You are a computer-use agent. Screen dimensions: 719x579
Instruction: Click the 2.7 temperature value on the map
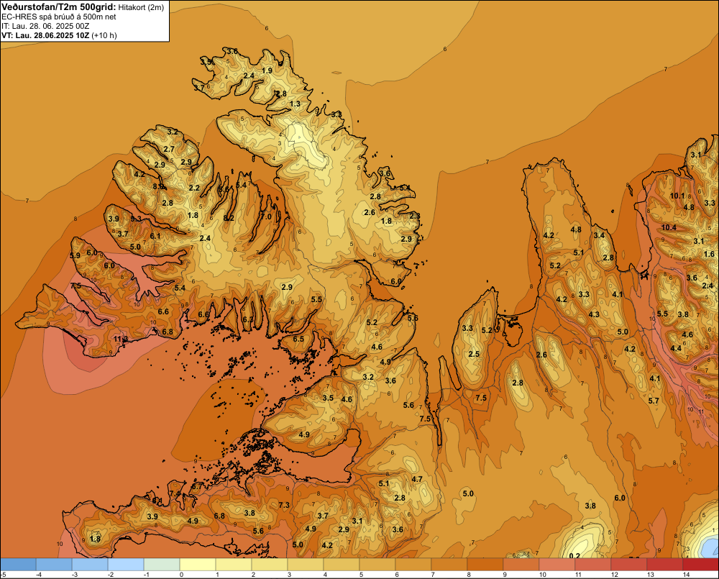(x=169, y=149)
